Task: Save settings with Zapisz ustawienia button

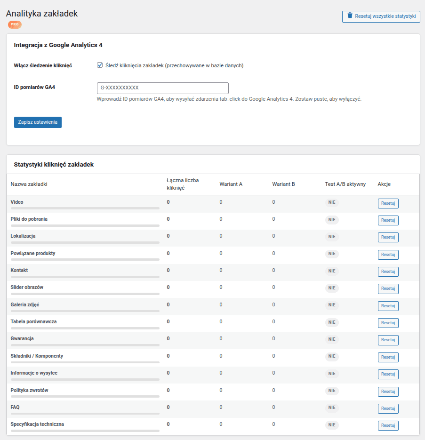Action: coord(38,122)
